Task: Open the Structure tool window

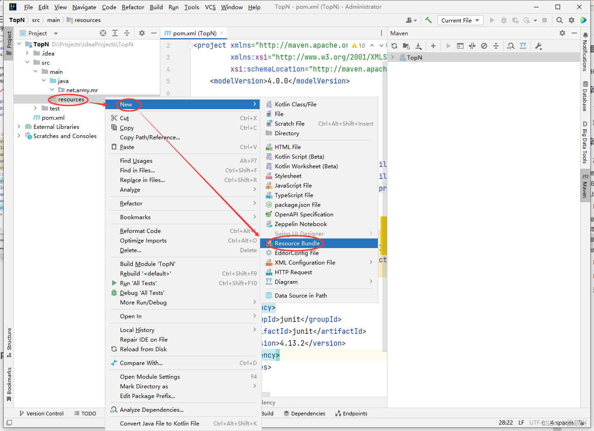Action: pos(9,343)
